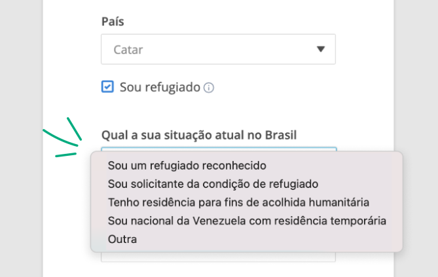This screenshot has height=277, width=438.
Task: Click empty white space between checkbox and question
Action: pos(218,111)
